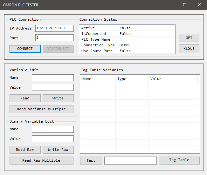
Task: Close the OMRON PLC TESTER window
Action: [199, 5]
